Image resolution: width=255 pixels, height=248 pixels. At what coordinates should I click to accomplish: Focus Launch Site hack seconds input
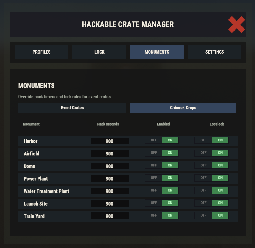pos(110,204)
